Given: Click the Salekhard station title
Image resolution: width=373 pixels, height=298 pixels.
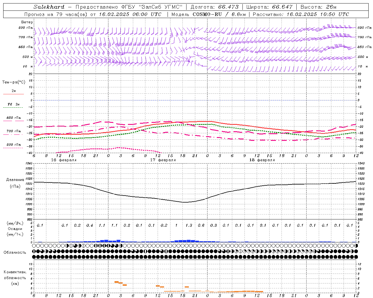Looking at the screenshot, I should click(x=49, y=7).
